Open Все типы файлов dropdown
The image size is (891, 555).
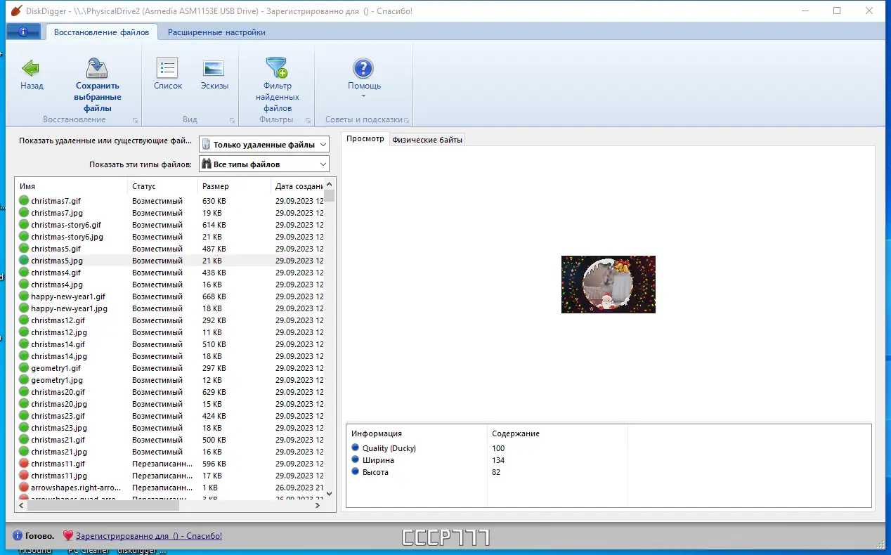point(264,164)
